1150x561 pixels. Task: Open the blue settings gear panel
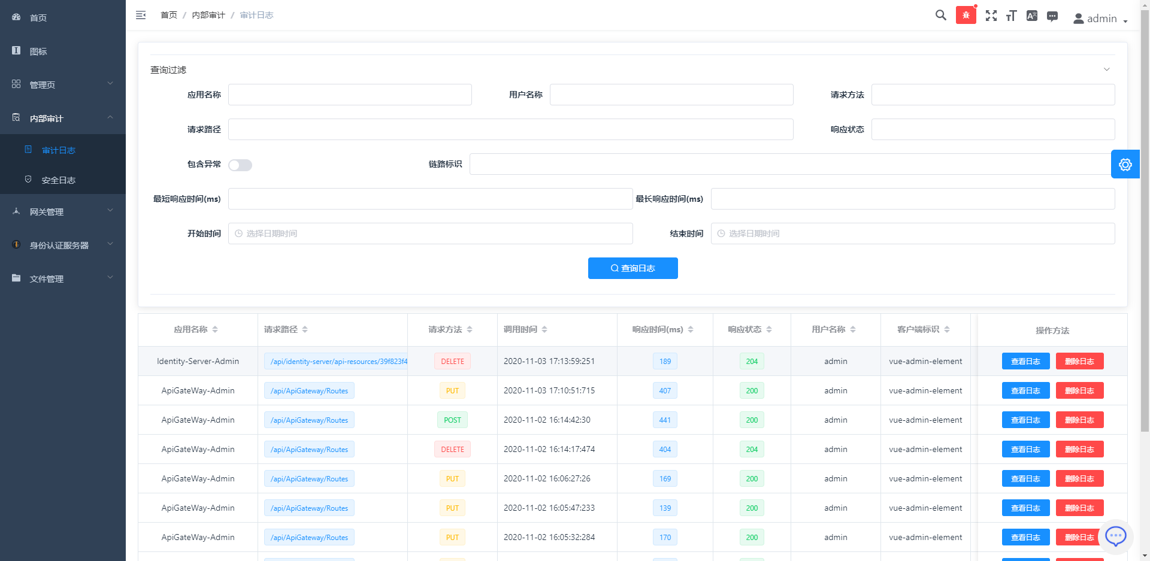[x=1125, y=165]
